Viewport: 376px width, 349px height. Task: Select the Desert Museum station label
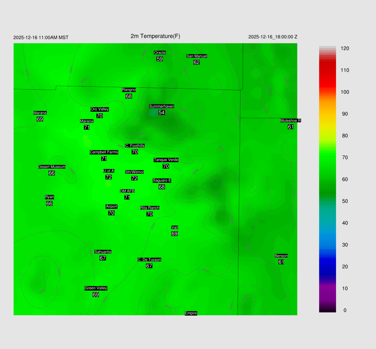click(52, 167)
